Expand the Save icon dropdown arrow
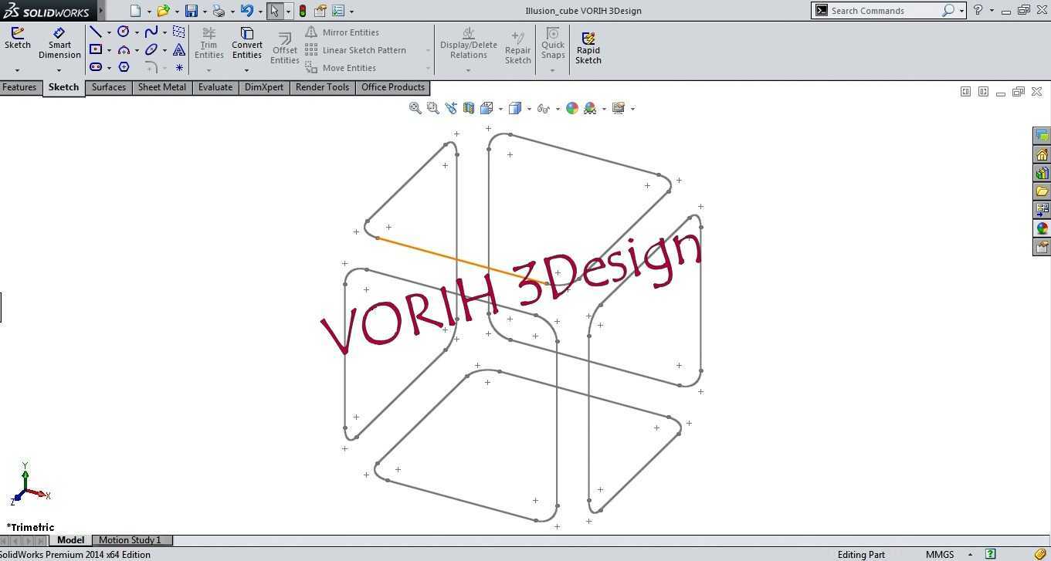Viewport: 1051px width, 561px height. click(204, 12)
